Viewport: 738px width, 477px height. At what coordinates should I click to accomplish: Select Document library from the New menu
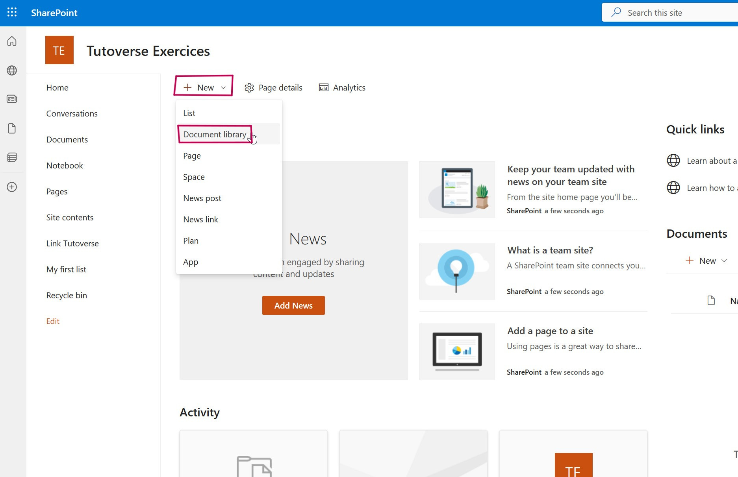coord(228,135)
